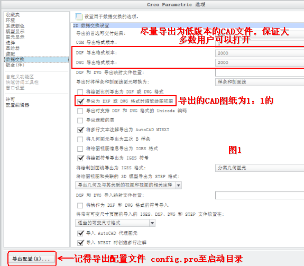304x266 pixels.
Task: Select 模型显示 in the left list
Action: pos(15,32)
